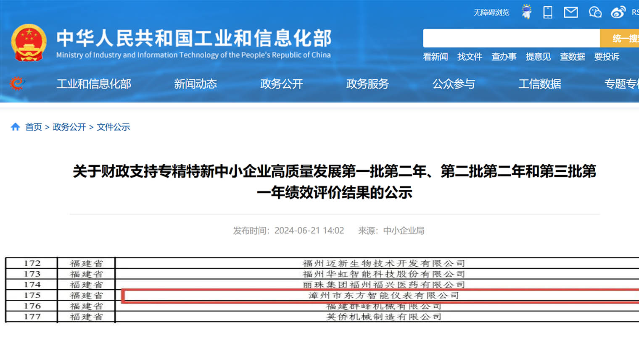Viewport: 639px width, 359px height.
Task: Click 英侨机械制造有限公司
Action: pos(384,317)
